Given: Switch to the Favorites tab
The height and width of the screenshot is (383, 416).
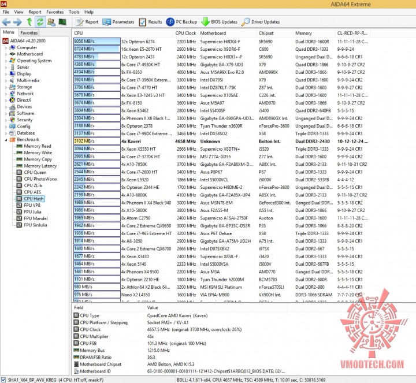Looking at the screenshot, I should [x=29, y=32].
